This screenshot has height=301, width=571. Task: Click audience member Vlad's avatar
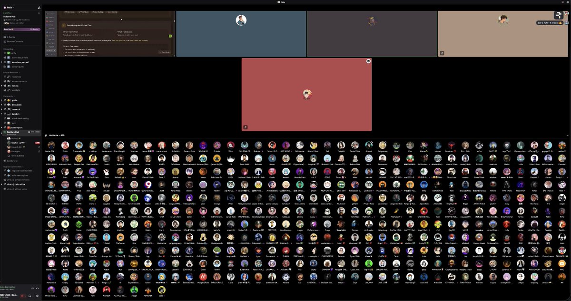click(189, 172)
